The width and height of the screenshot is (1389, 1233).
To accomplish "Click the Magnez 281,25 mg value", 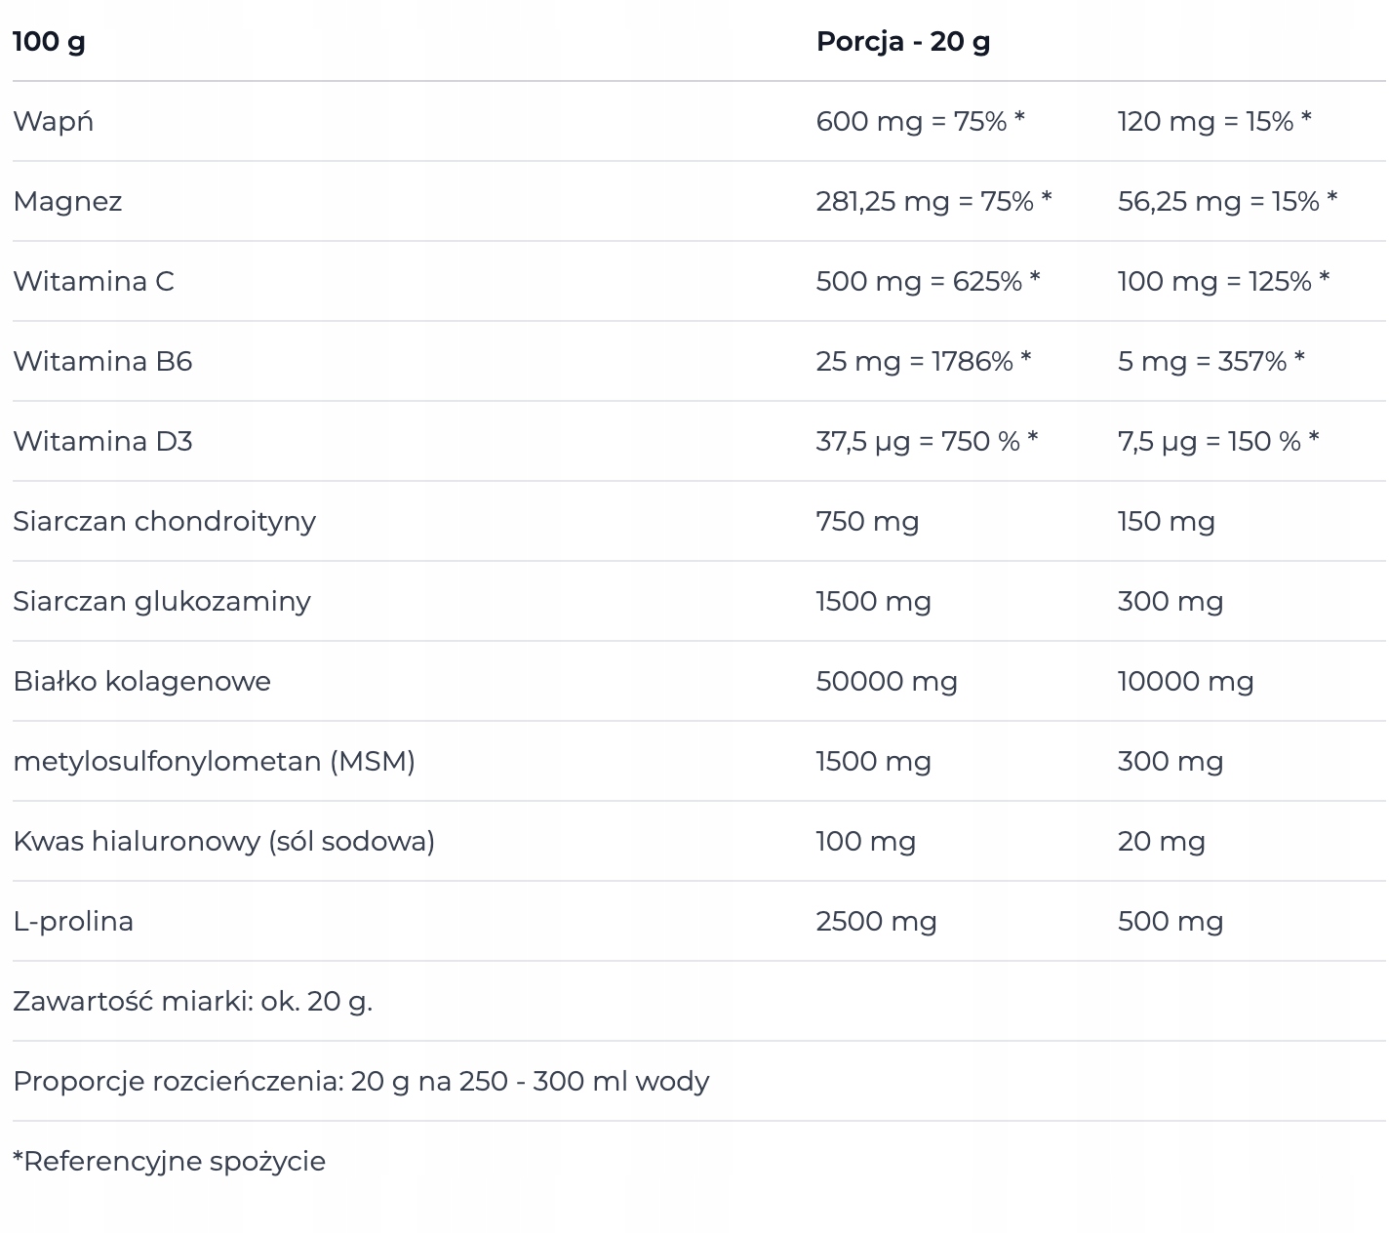I will point(933,202).
